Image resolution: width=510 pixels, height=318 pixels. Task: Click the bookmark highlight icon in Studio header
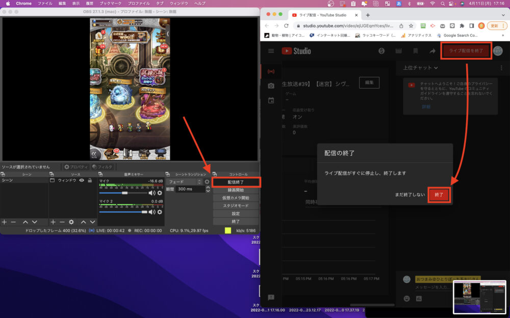pos(415,51)
